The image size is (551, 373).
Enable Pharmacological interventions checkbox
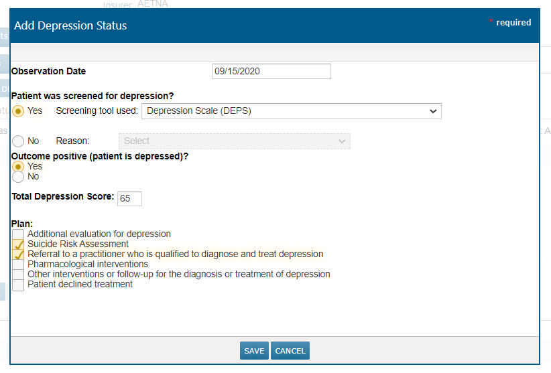18,265
